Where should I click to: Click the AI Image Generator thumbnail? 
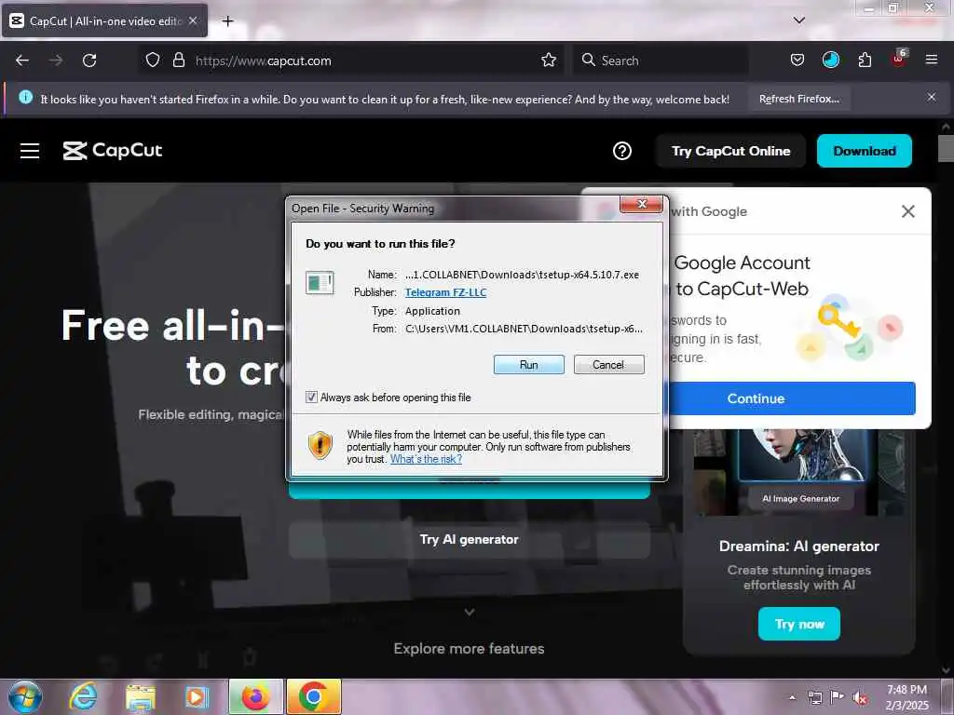pos(800,471)
